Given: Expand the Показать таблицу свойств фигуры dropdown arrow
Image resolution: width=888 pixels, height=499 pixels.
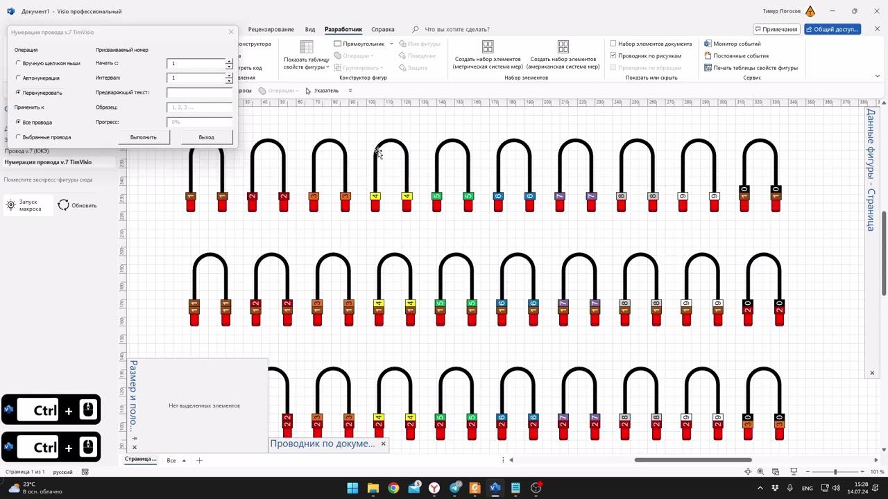Looking at the screenshot, I should [327, 67].
